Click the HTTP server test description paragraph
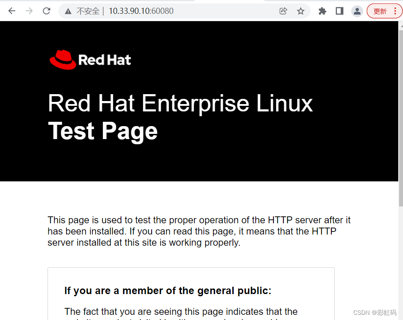The image size is (403, 320). click(x=199, y=231)
